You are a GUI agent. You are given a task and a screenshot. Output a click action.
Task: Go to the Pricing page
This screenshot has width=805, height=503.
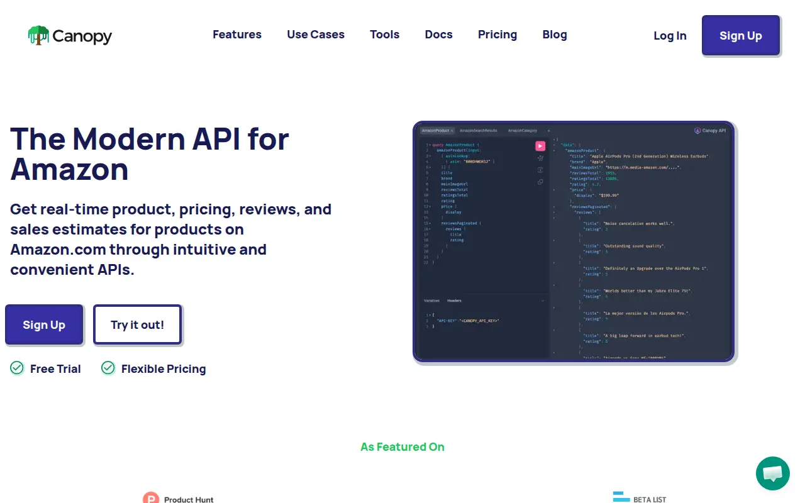point(497,35)
